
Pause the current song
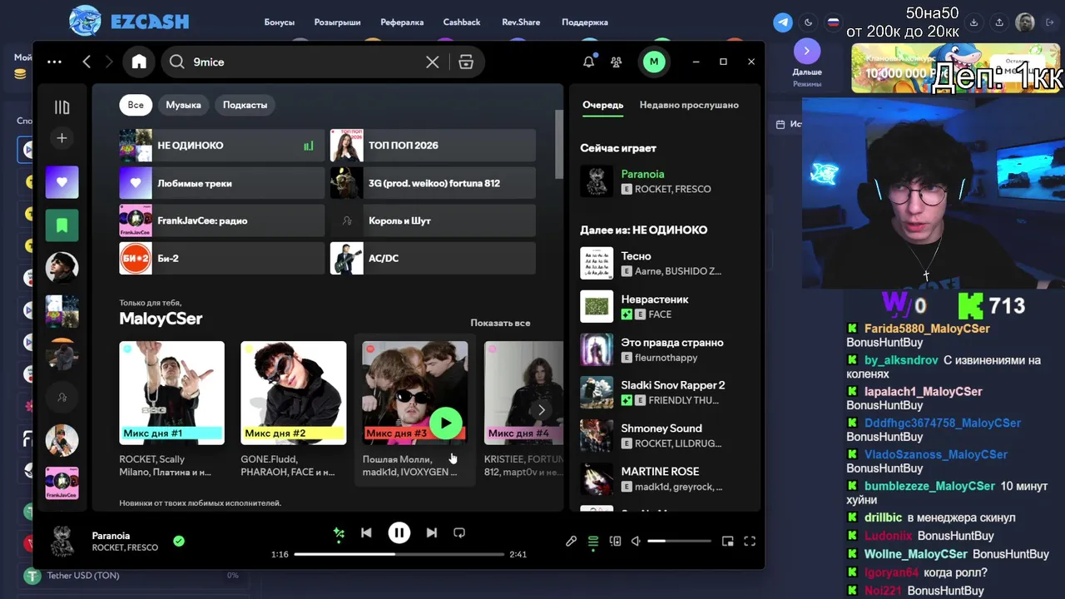click(x=399, y=533)
